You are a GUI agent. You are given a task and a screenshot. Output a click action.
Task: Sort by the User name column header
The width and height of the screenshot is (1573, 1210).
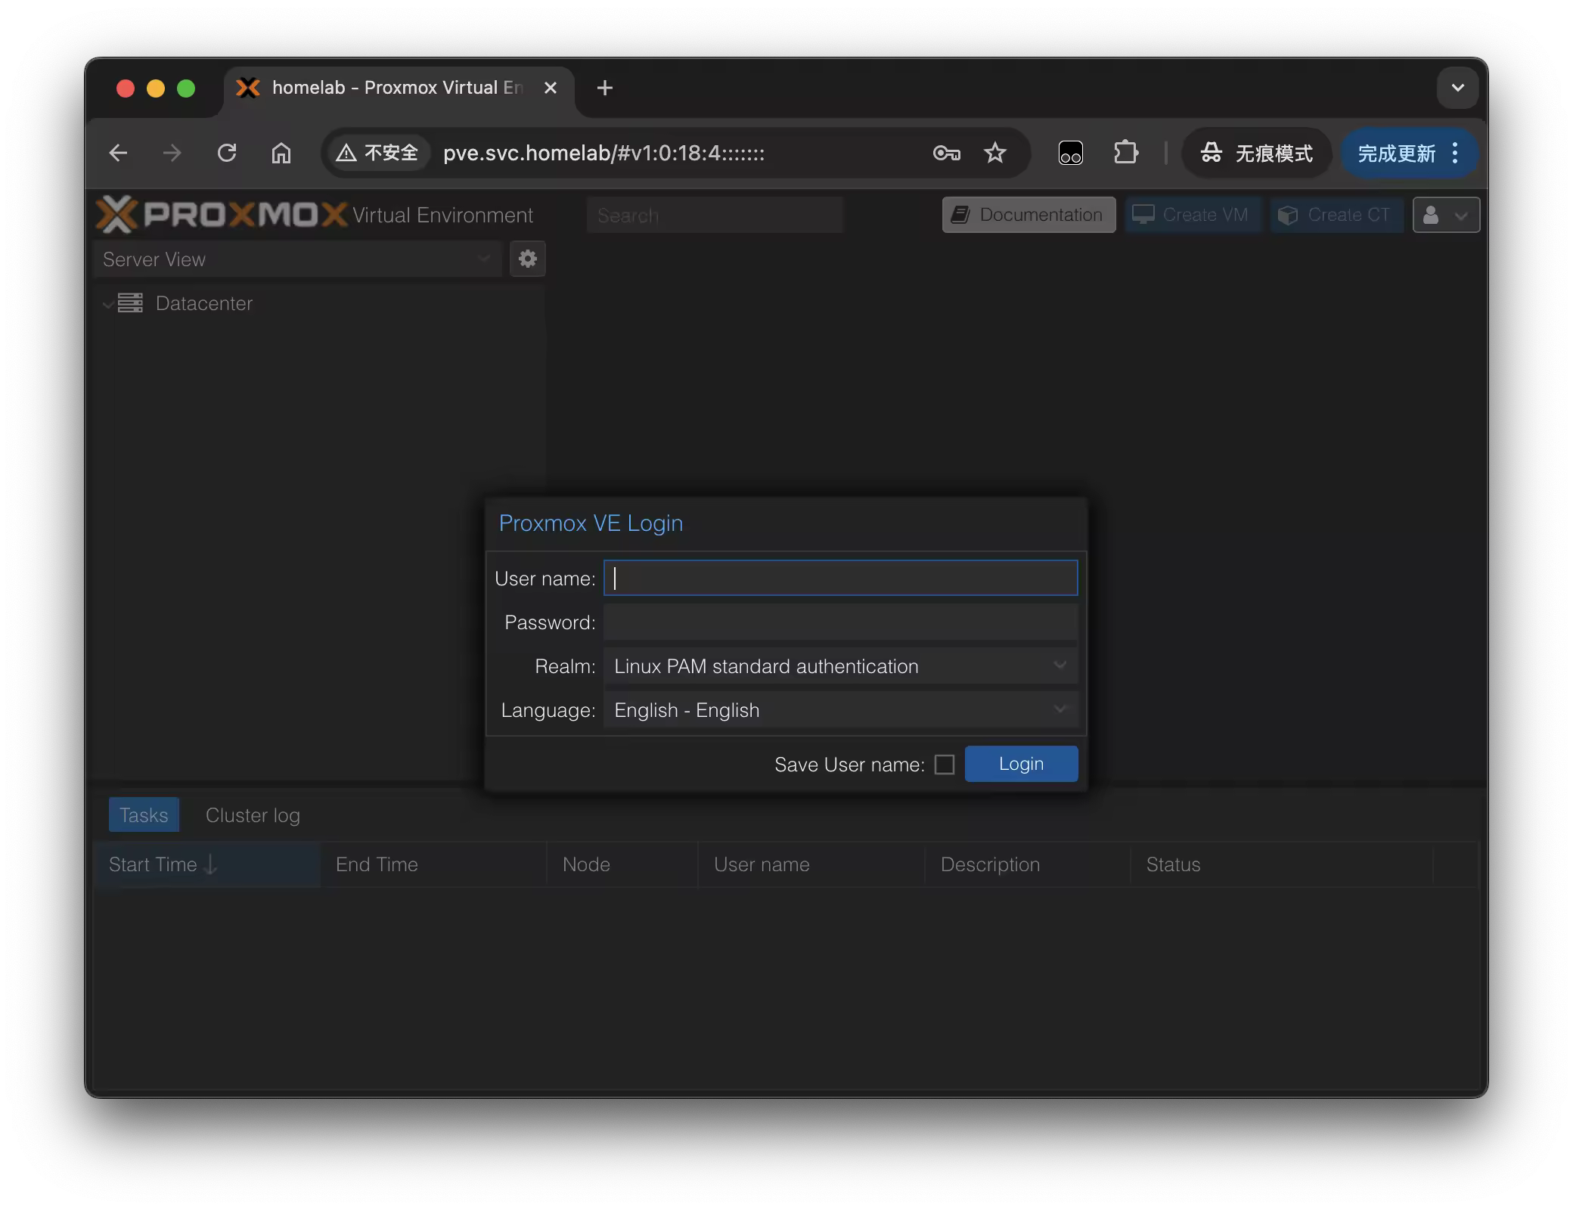click(811, 864)
